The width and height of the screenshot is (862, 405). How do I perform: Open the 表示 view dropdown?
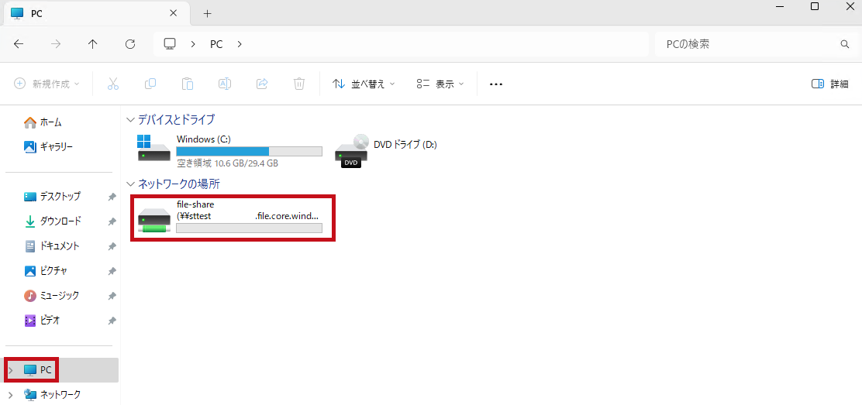click(440, 84)
